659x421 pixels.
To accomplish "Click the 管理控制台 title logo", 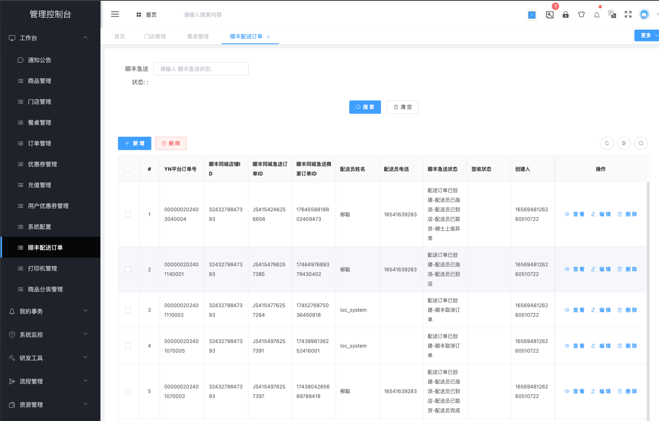I will tap(50, 14).
